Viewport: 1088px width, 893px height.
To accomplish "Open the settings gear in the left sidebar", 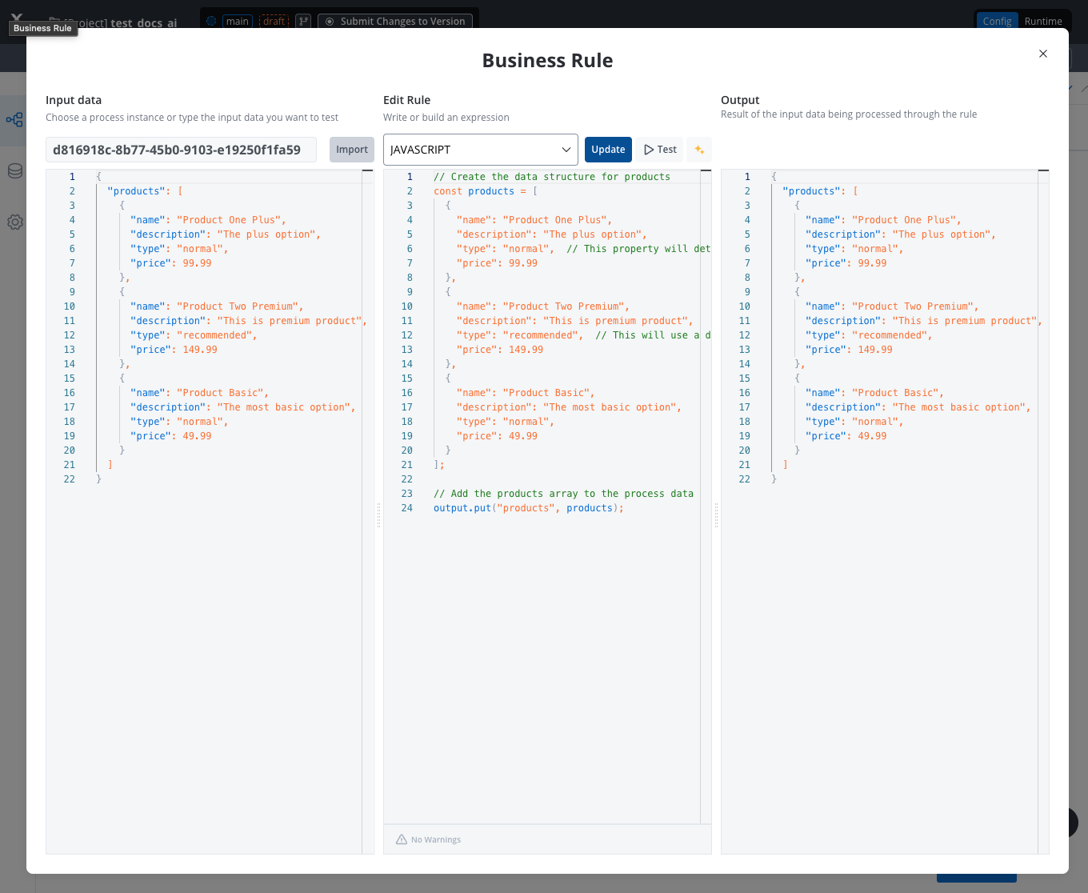I will 14,222.
